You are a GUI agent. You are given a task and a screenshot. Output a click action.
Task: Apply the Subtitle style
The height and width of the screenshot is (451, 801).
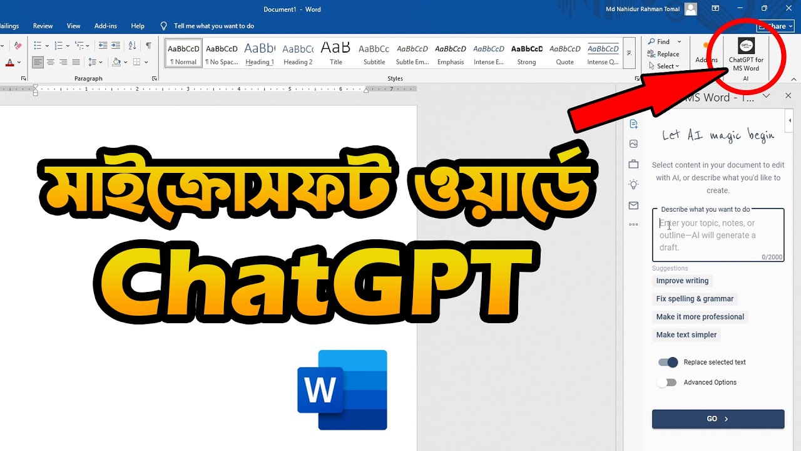coord(374,53)
